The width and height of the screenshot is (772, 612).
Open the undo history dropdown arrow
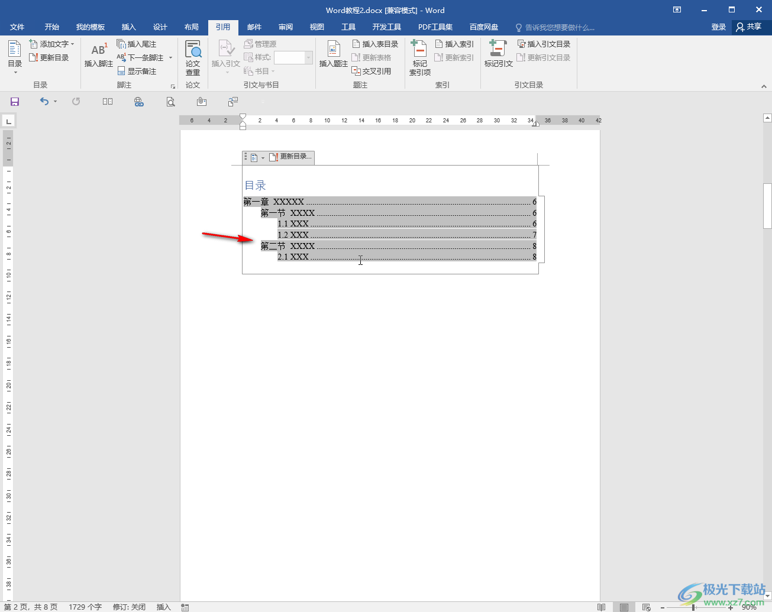click(x=55, y=102)
